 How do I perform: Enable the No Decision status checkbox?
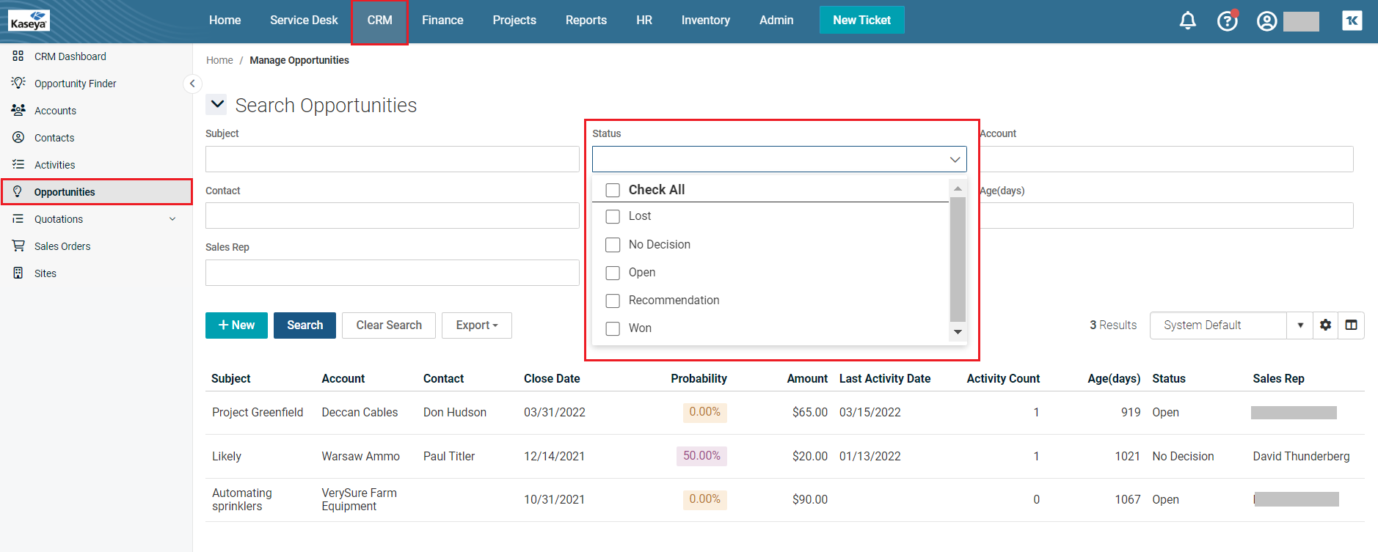click(613, 245)
